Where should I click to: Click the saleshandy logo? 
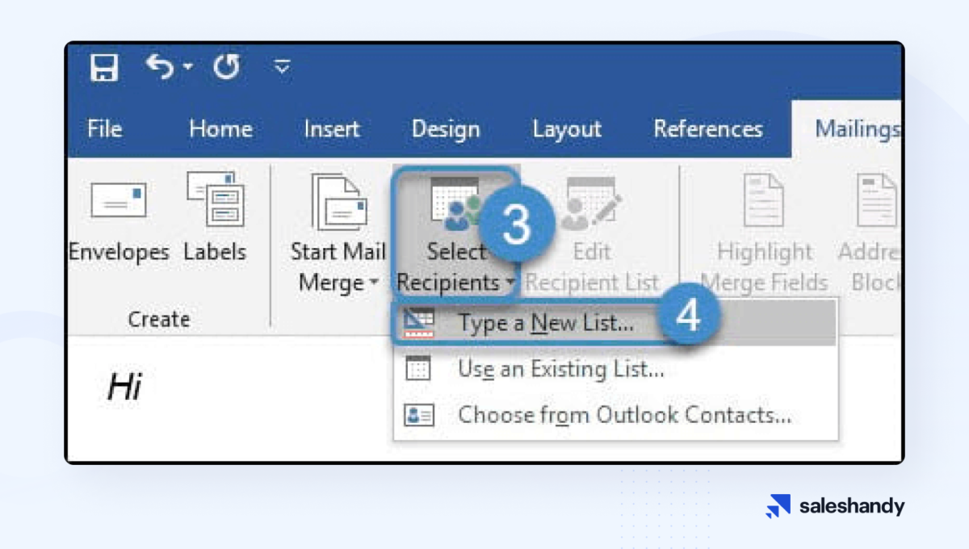835,506
